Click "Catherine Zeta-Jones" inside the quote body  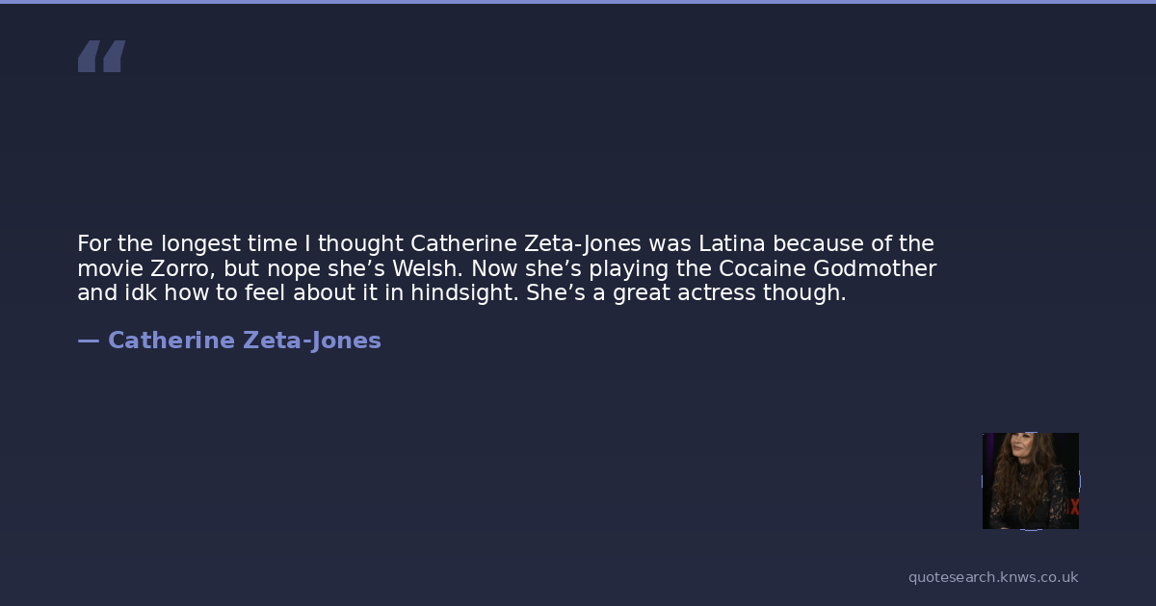526,243
